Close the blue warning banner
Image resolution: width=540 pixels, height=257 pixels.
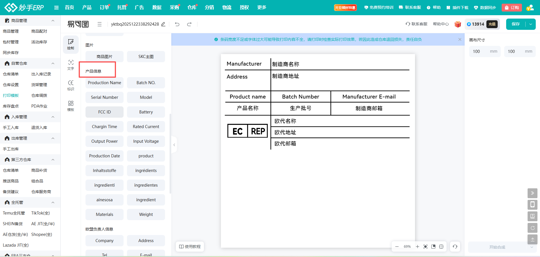pos(460,39)
